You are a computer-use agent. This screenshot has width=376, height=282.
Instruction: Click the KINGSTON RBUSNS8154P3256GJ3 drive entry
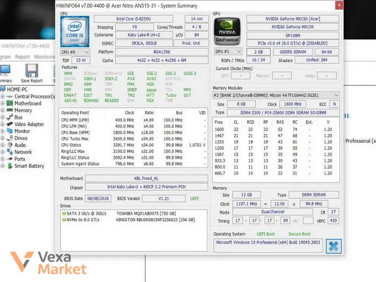[156, 219]
